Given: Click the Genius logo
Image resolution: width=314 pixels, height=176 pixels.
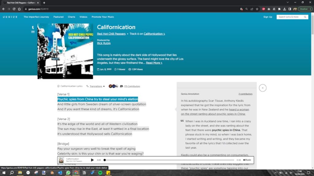Looking at the screenshot, I should point(10,17).
